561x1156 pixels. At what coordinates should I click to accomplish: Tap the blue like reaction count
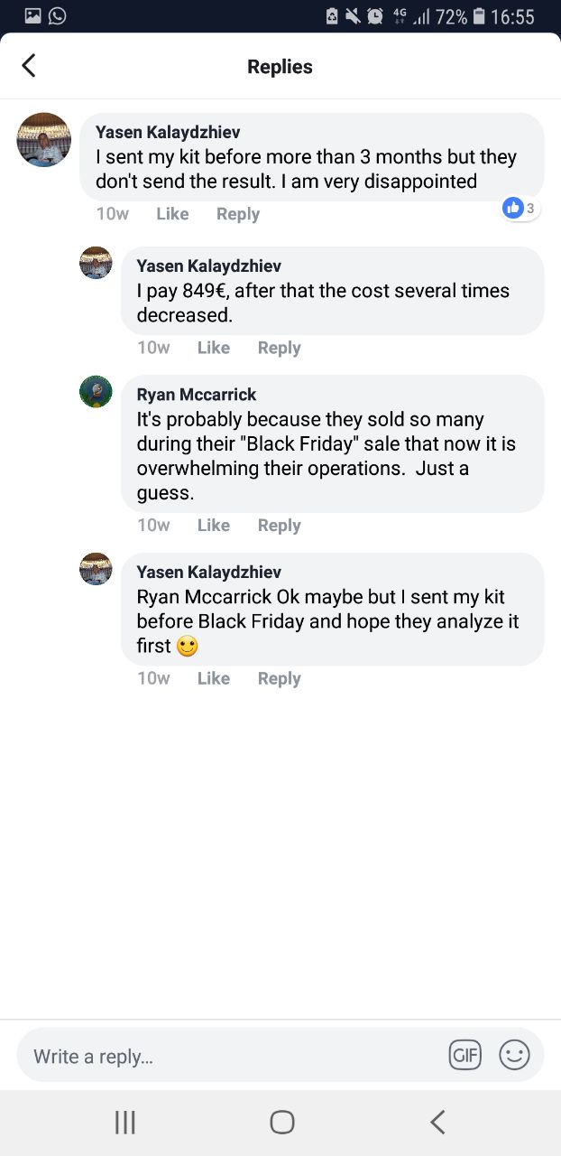[521, 208]
